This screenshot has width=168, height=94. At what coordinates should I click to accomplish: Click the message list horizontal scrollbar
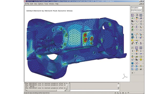pyautogui.click(x=46, y=90)
